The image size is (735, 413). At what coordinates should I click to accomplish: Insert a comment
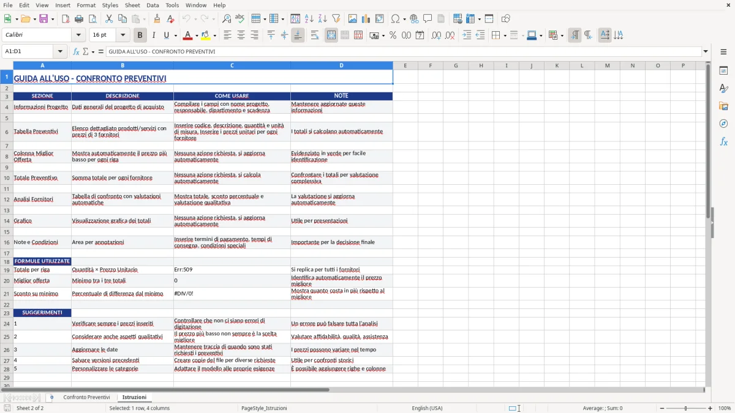coord(428,18)
